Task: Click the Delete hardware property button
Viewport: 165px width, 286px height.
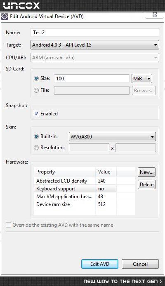Action: point(146,184)
